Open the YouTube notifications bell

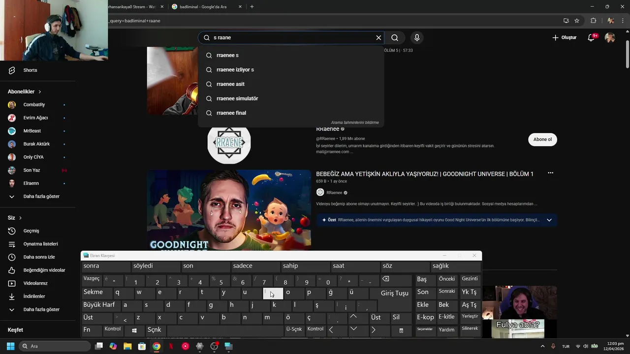point(592,38)
